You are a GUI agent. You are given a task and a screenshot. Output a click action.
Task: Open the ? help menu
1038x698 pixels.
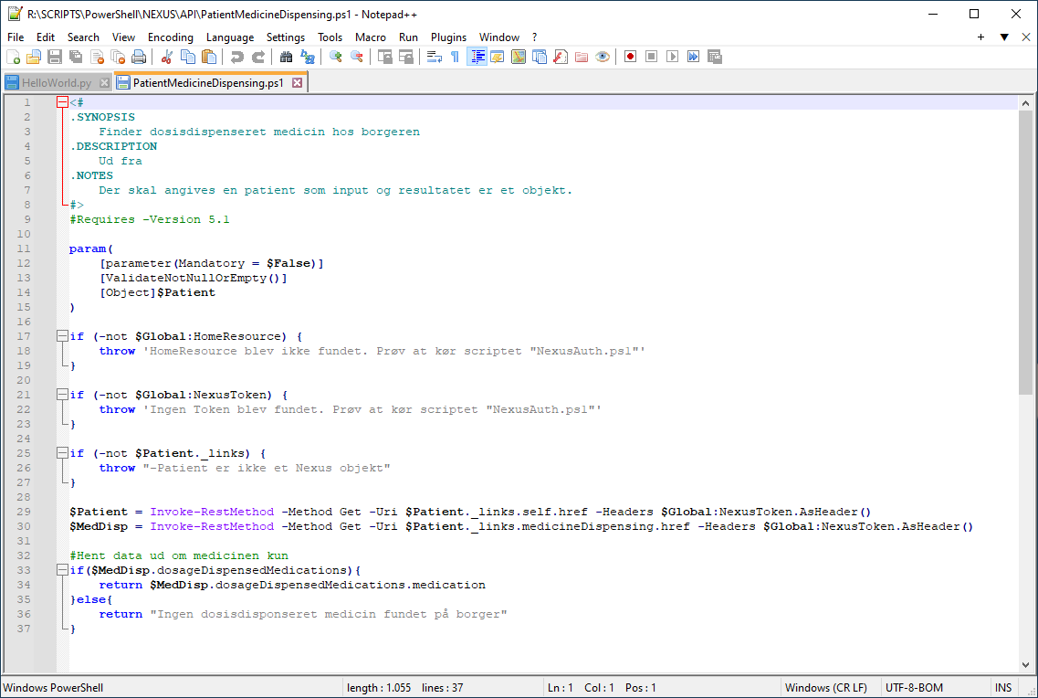tap(534, 37)
